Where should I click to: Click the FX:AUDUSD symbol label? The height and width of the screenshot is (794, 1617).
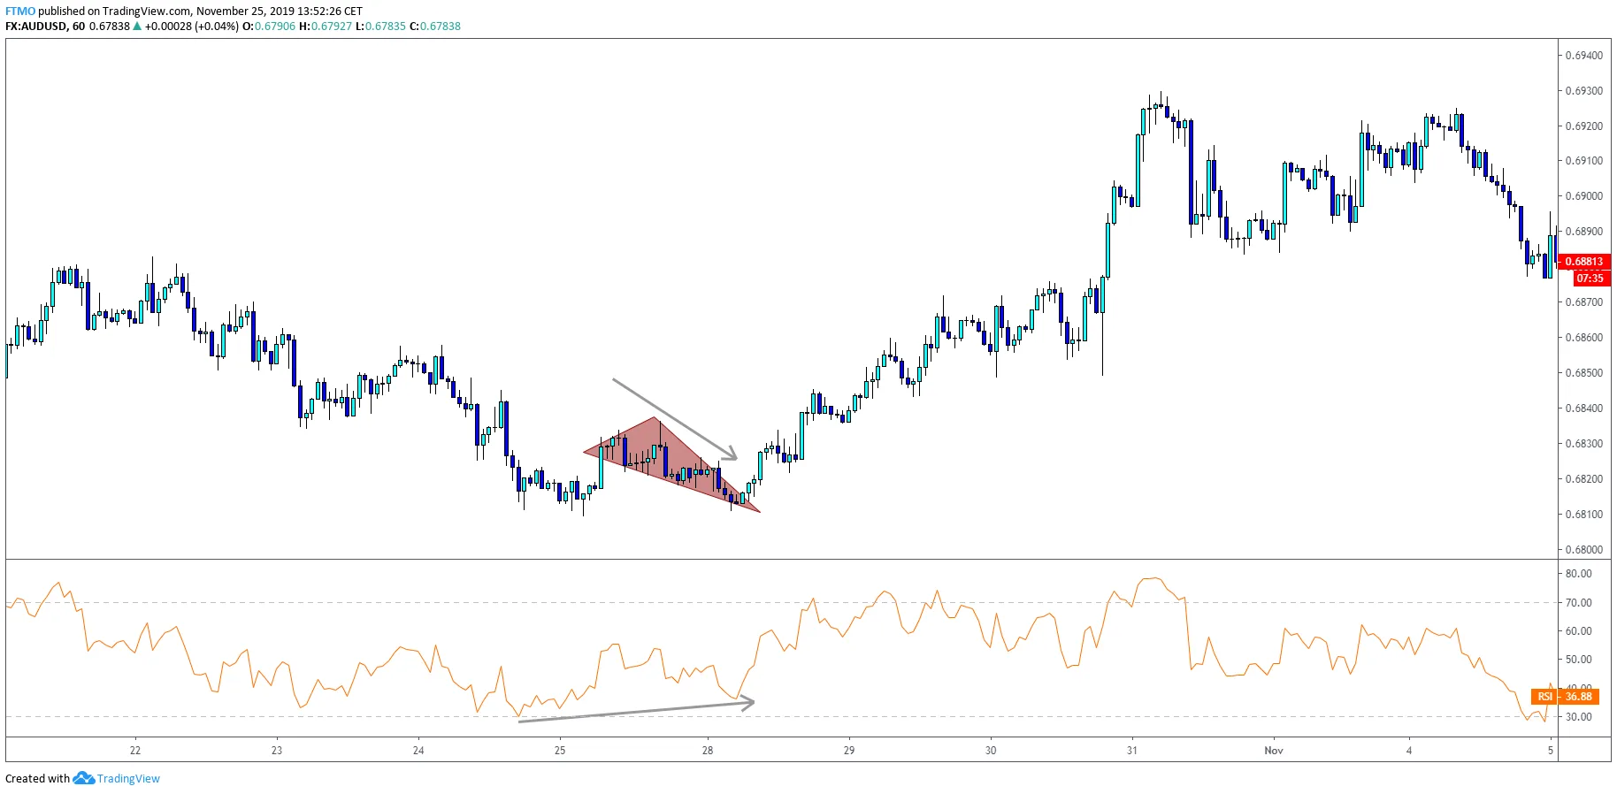[x=35, y=27]
